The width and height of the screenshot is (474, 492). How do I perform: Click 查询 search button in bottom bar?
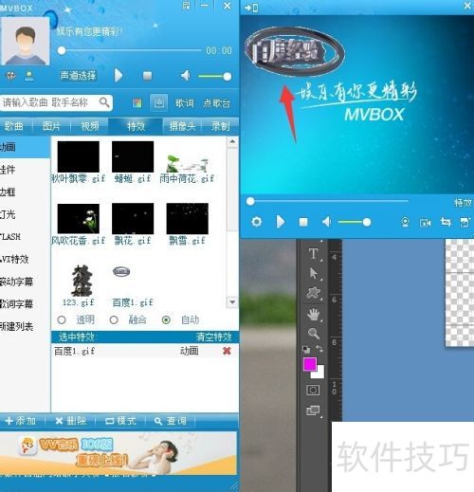pos(170,421)
